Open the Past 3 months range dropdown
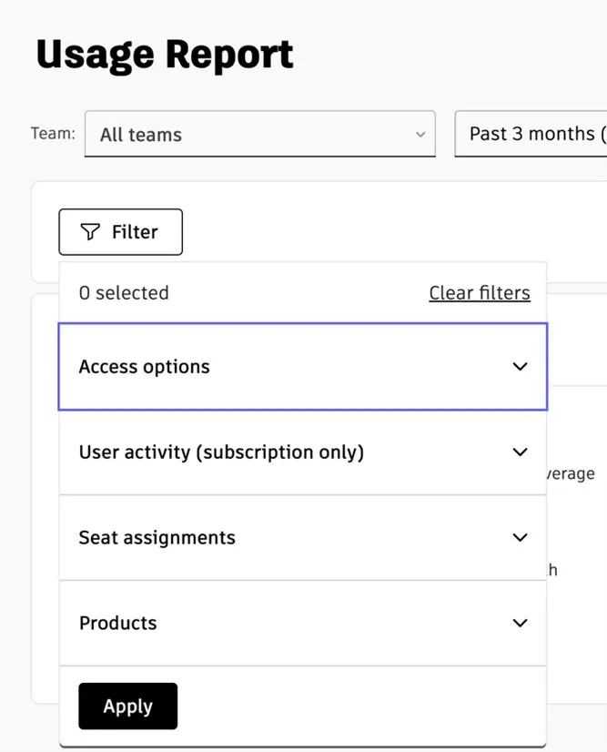 pos(531,134)
